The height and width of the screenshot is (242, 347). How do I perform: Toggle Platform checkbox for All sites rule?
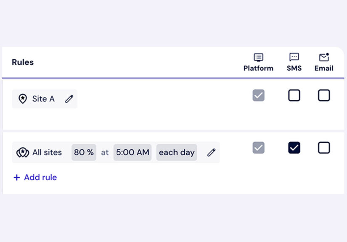click(258, 148)
